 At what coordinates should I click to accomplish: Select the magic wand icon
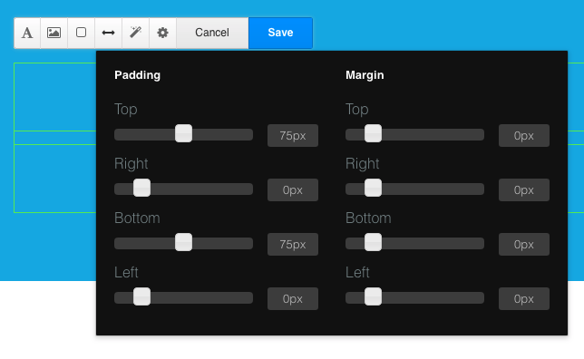pyautogui.click(x=136, y=33)
